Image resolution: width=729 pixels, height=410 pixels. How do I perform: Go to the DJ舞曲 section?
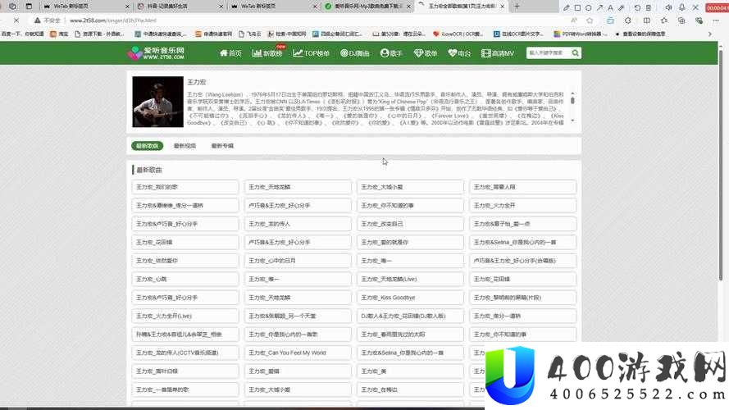(x=355, y=53)
